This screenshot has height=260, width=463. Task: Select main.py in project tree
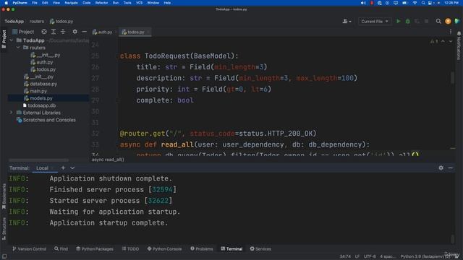click(x=38, y=91)
